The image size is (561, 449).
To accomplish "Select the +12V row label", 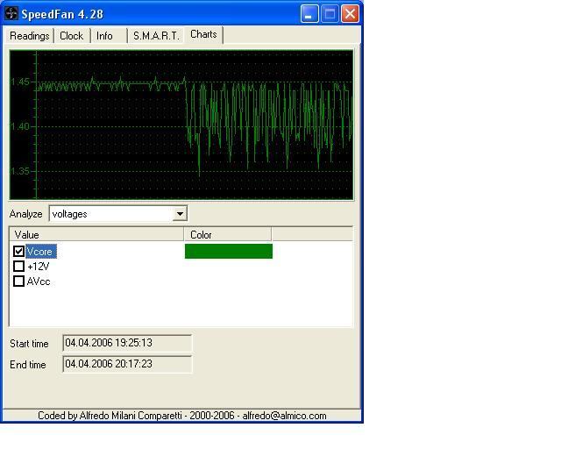I will pos(38,267).
